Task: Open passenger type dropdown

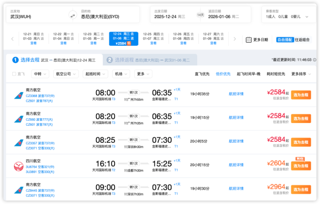Action: (289, 14)
